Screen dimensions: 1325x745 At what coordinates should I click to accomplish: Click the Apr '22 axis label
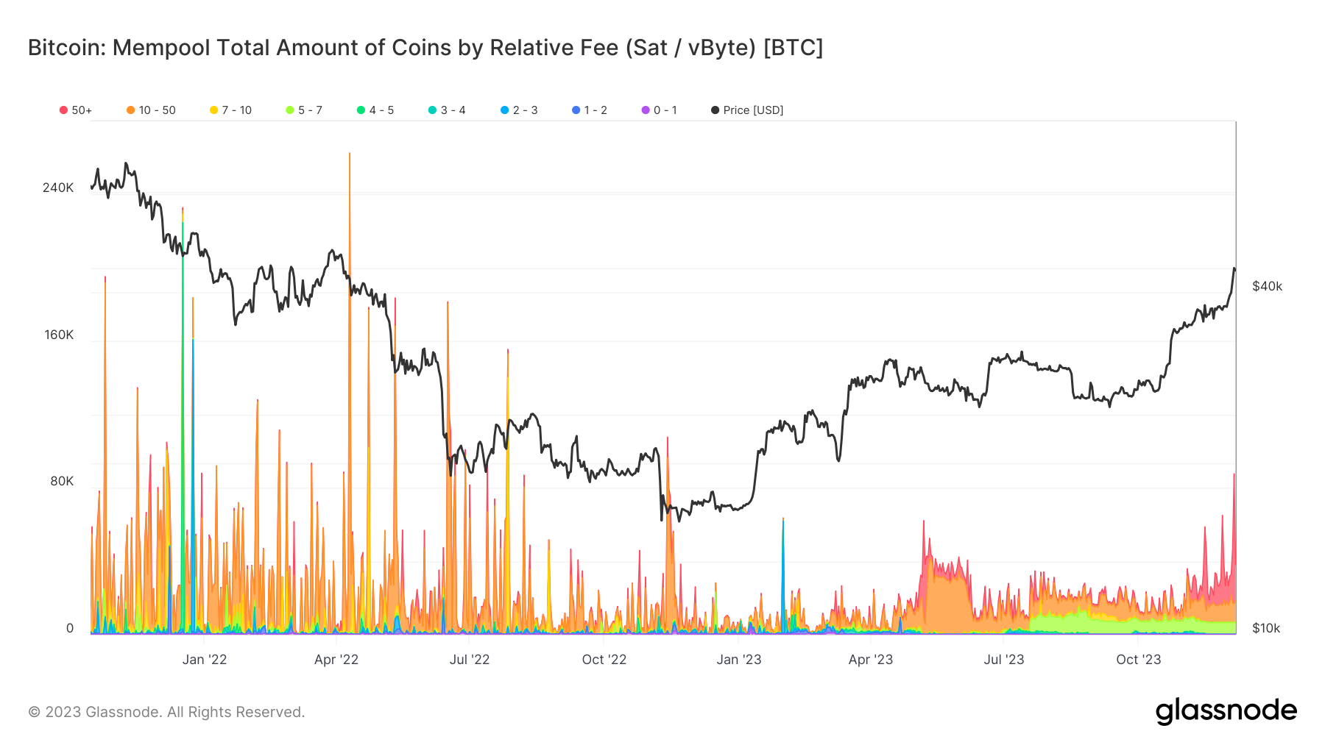click(336, 660)
